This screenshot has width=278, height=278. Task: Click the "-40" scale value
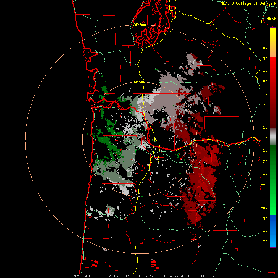264,185
